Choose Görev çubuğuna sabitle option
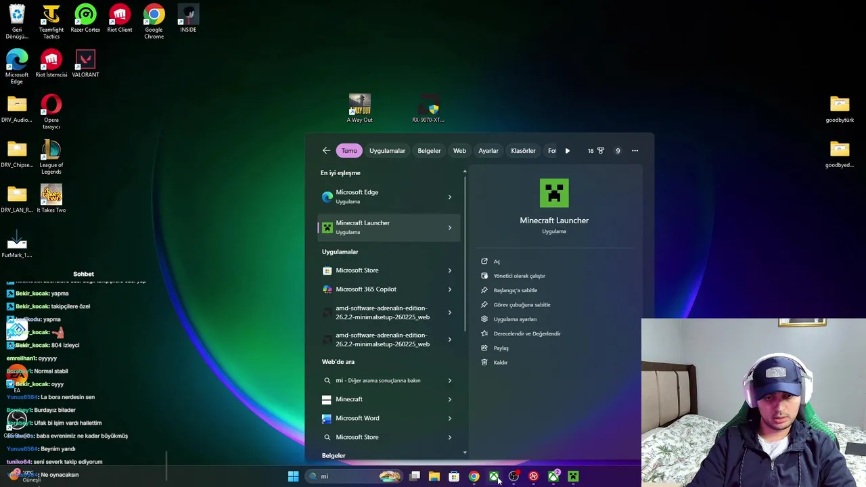 pyautogui.click(x=522, y=304)
